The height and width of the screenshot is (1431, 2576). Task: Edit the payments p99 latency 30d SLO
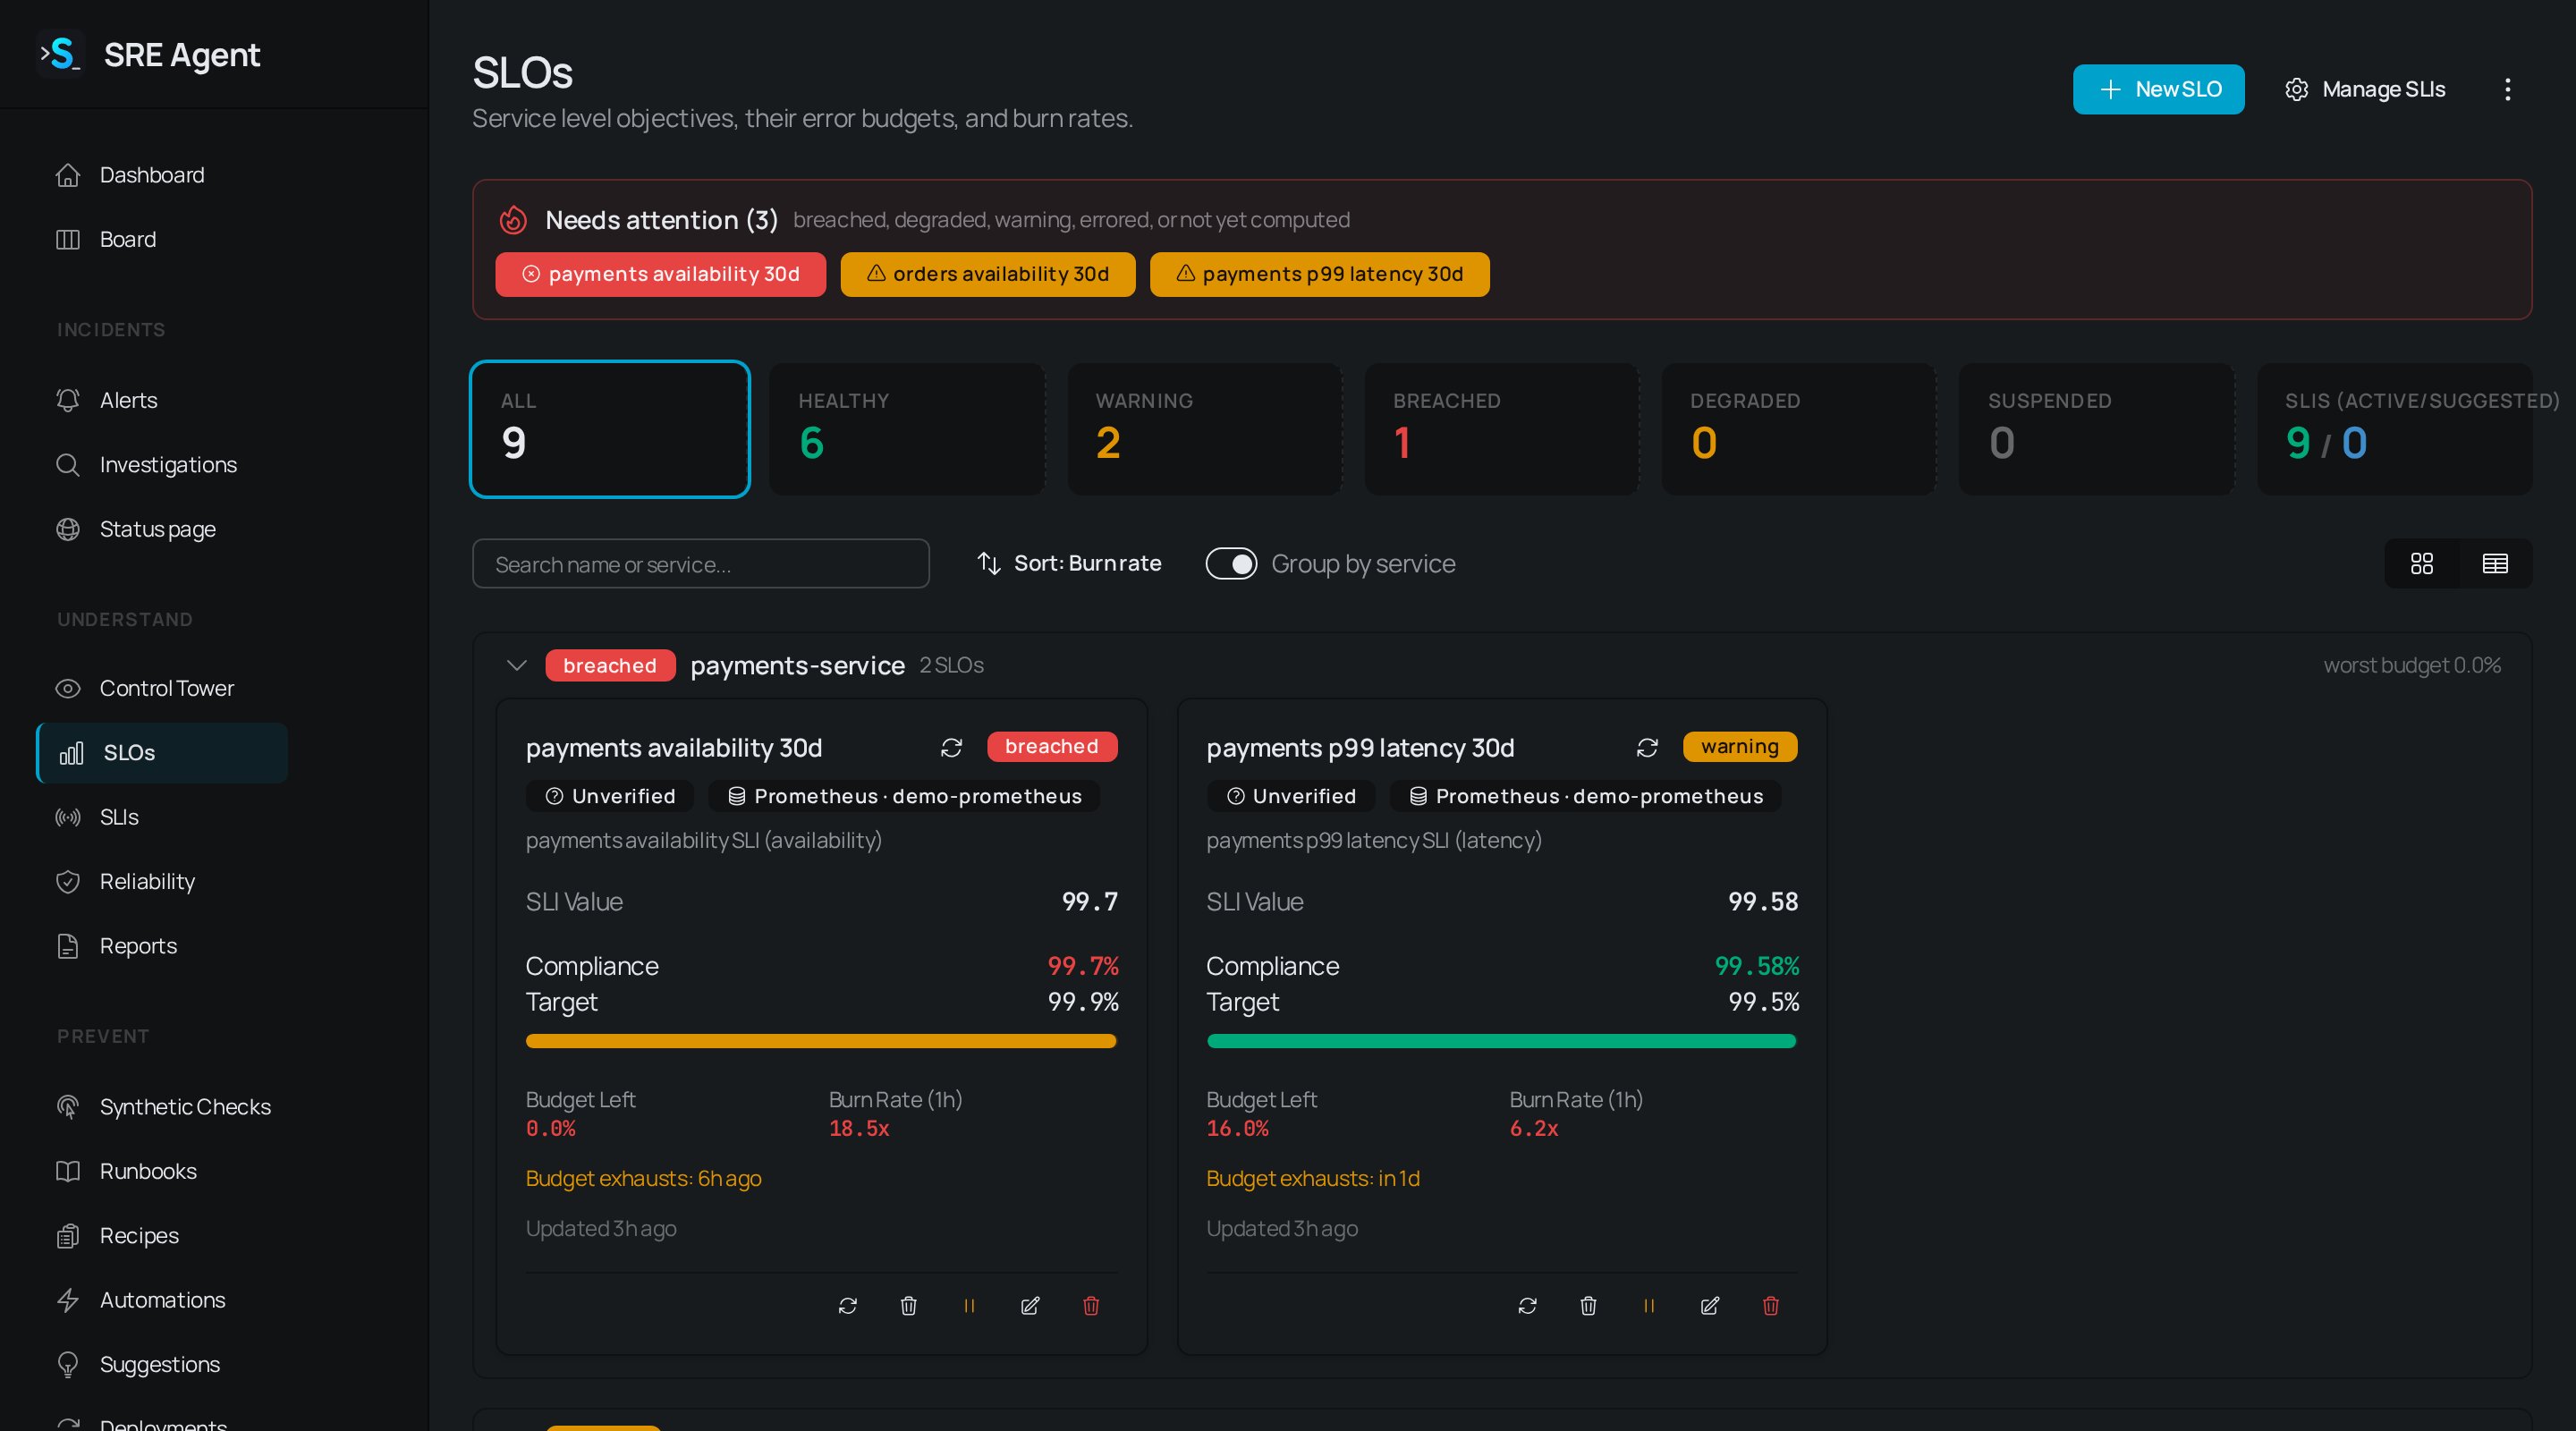[x=1710, y=1306]
